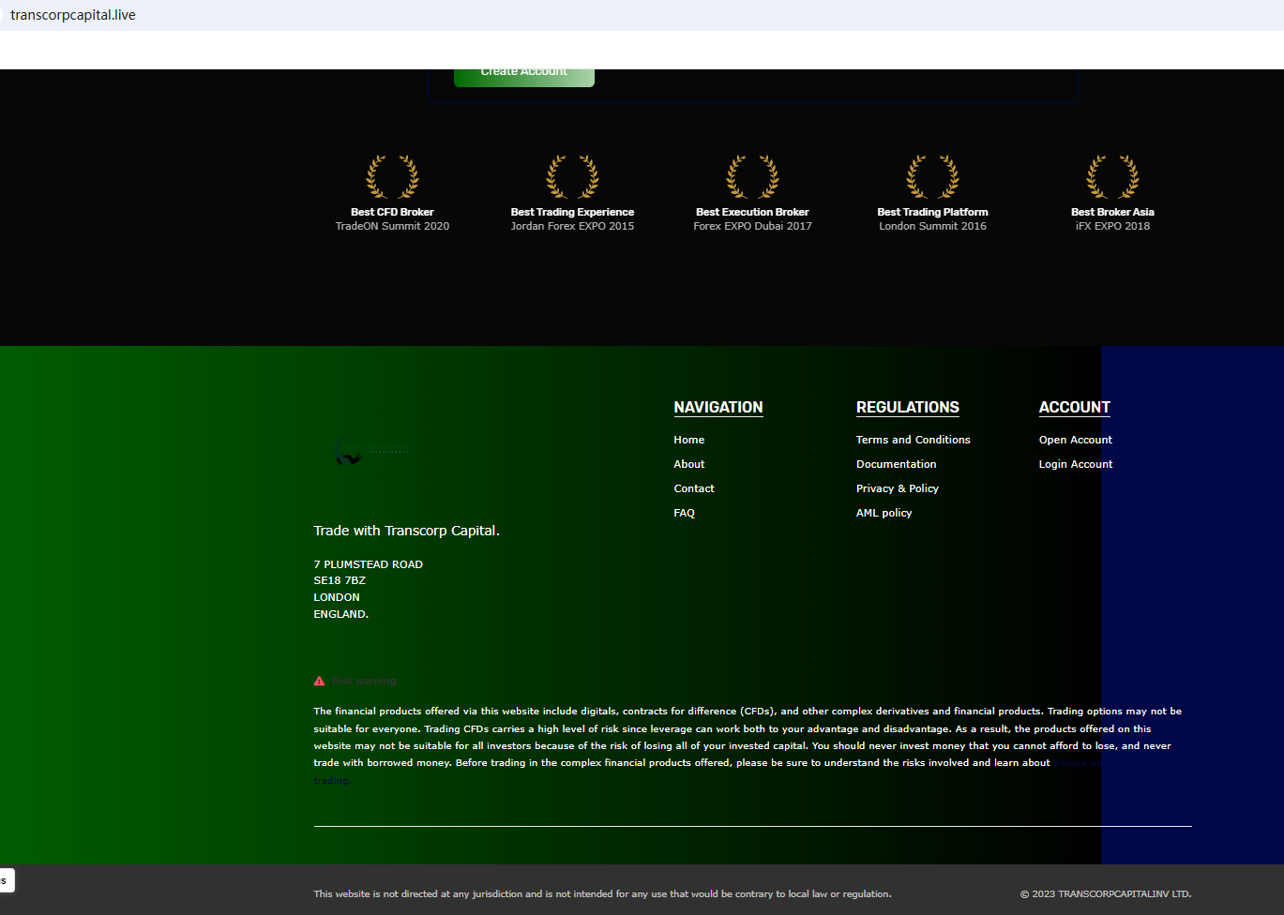Click Open Account under Account
This screenshot has width=1284, height=915.
1075,440
